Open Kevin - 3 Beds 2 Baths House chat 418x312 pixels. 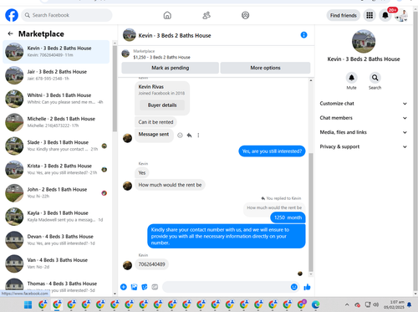click(x=56, y=52)
